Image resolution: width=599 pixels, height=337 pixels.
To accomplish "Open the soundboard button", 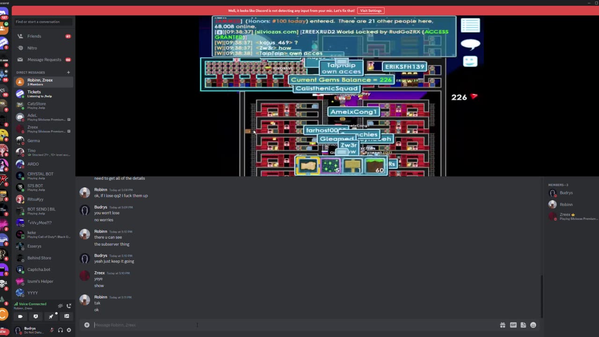I will pos(66,316).
